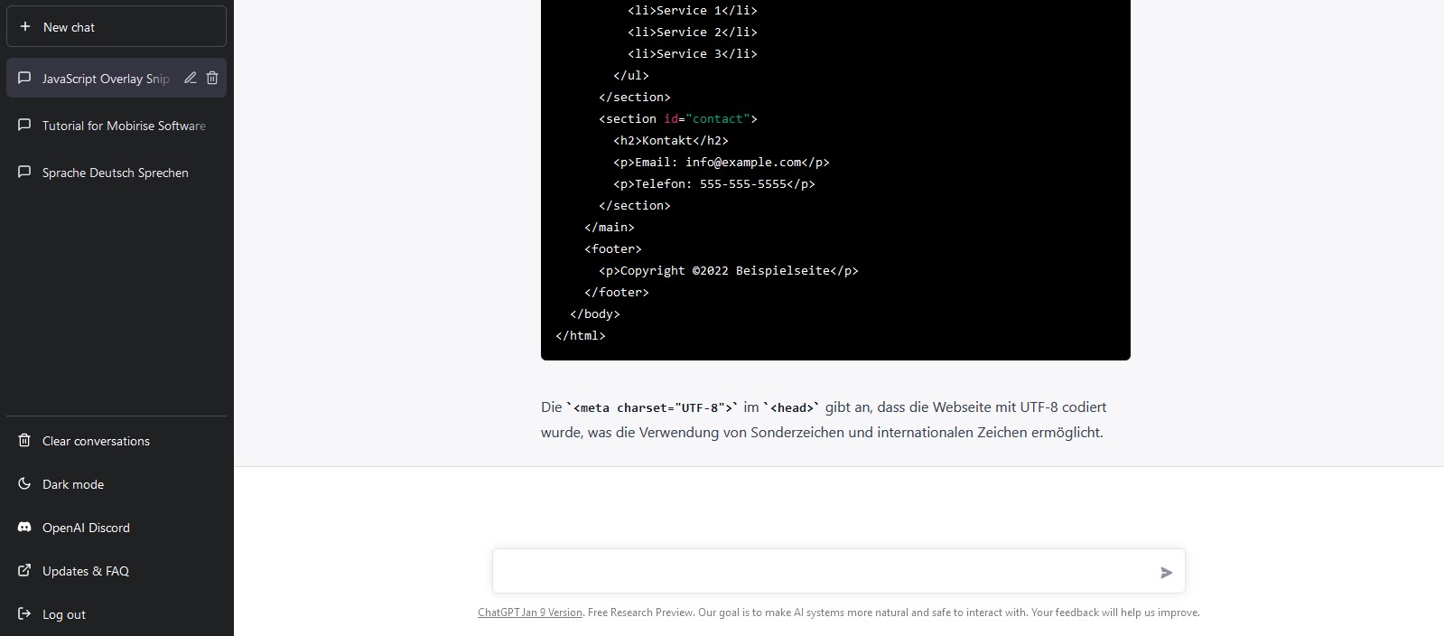Open the ChatGPT Jan 9 Version link
1444x636 pixels.
529,613
